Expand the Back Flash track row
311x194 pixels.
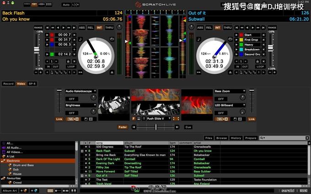[x=82, y=151]
